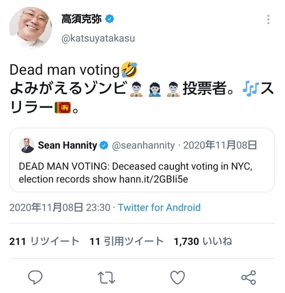The width and height of the screenshot is (285, 293).
Task: Open the share icon
Action: [249, 278]
